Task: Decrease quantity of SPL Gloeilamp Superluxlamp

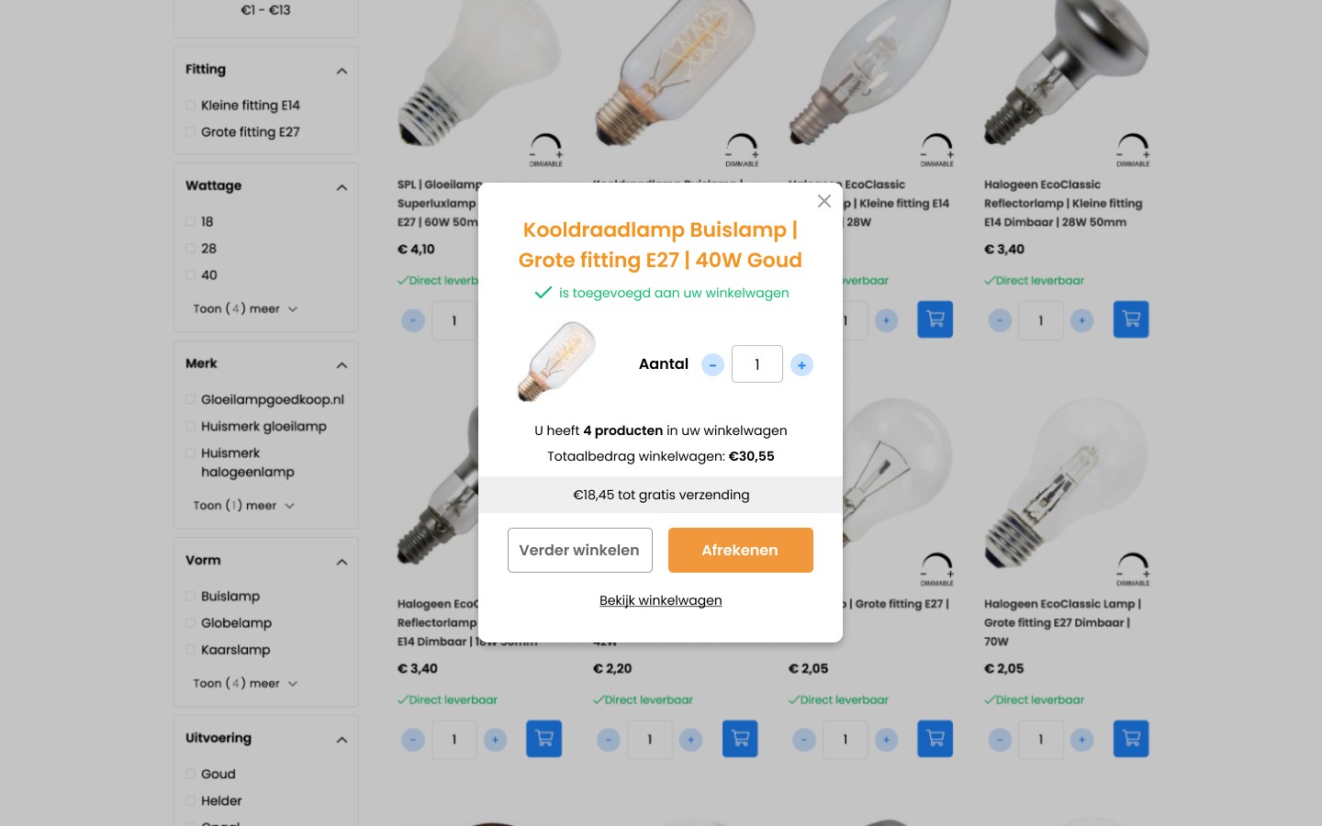Action: pyautogui.click(x=413, y=320)
